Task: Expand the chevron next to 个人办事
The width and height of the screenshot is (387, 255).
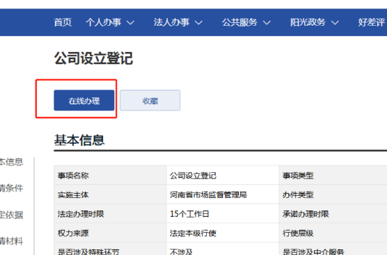Action: pyautogui.click(x=130, y=23)
